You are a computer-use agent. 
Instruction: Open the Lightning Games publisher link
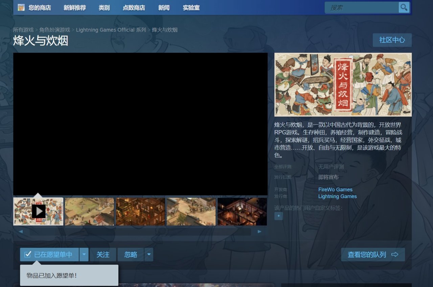[x=337, y=196]
